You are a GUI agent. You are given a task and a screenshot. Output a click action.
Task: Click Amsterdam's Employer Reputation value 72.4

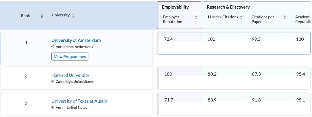point(168,39)
